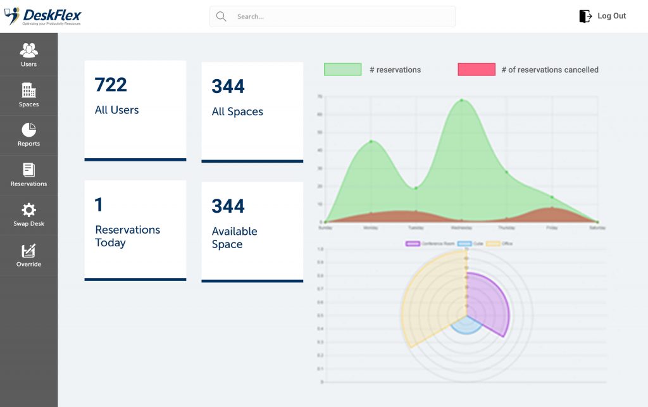The height and width of the screenshot is (407, 648).
Task: Focus the Search text field
Action: pyautogui.click(x=342, y=16)
